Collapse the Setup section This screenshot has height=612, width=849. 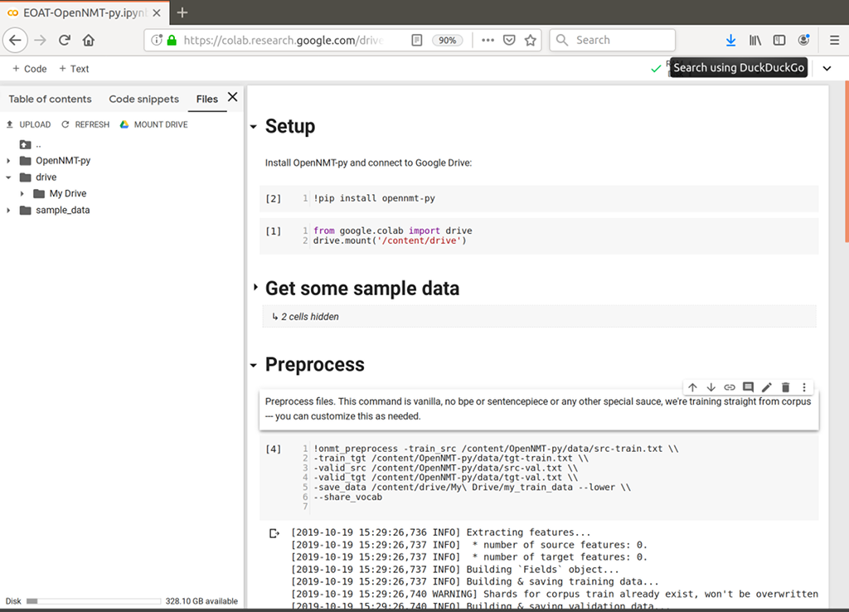click(254, 127)
